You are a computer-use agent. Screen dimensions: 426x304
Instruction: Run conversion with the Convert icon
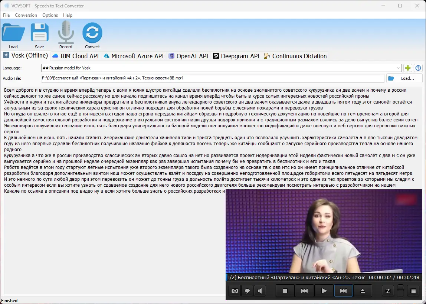pyautogui.click(x=92, y=33)
